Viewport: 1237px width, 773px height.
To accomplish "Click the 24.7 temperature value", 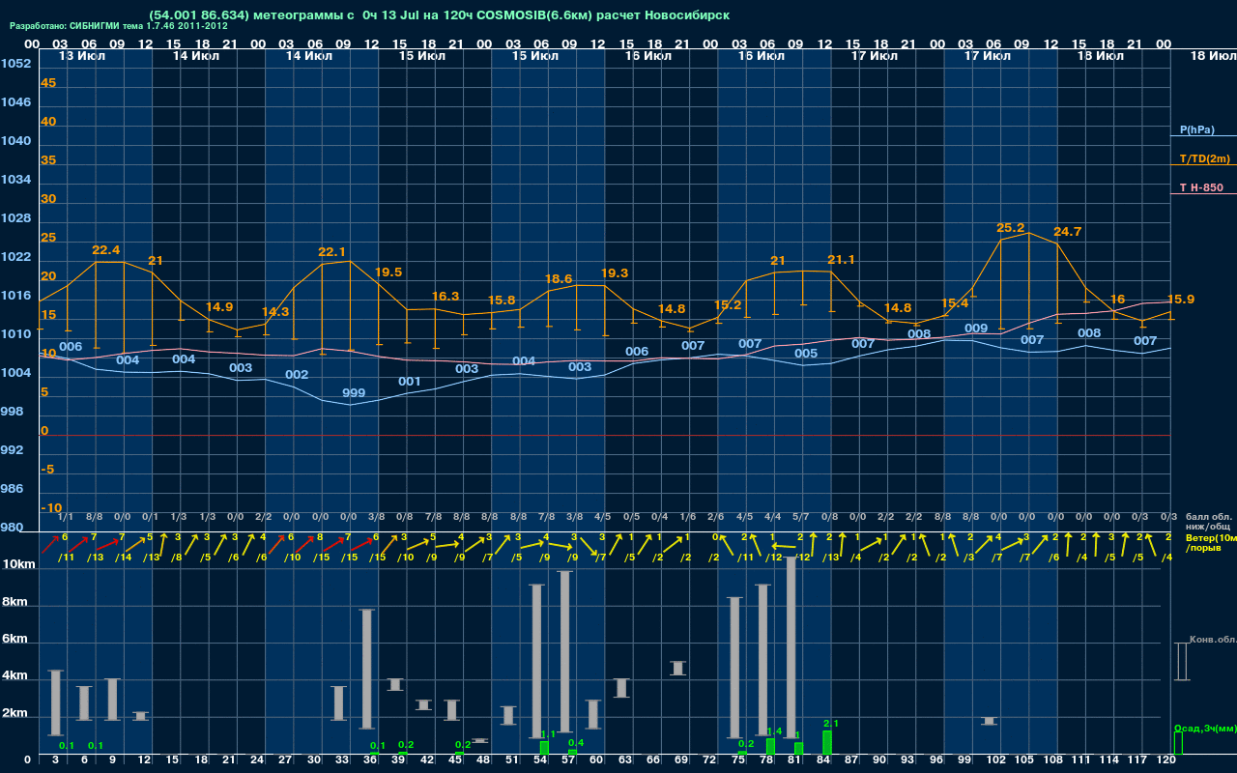I will 1067,232.
